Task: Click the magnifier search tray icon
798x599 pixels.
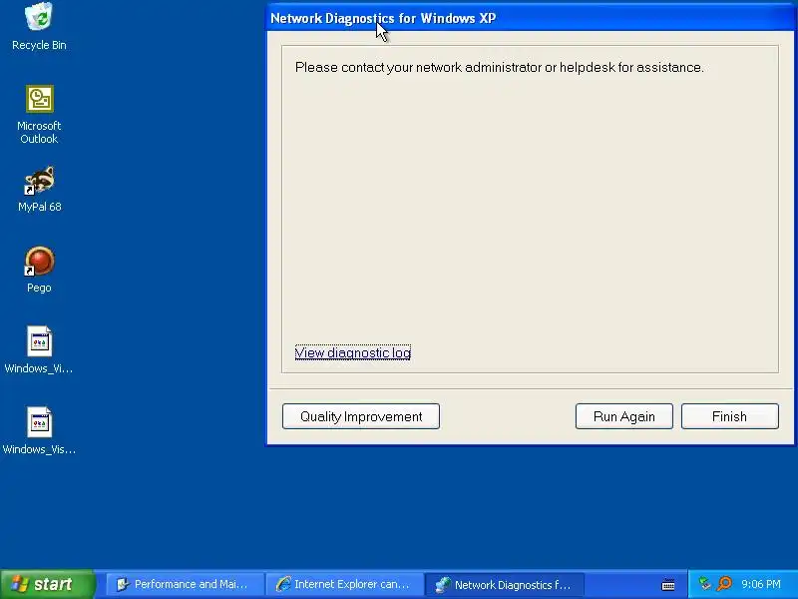Action: 724,584
